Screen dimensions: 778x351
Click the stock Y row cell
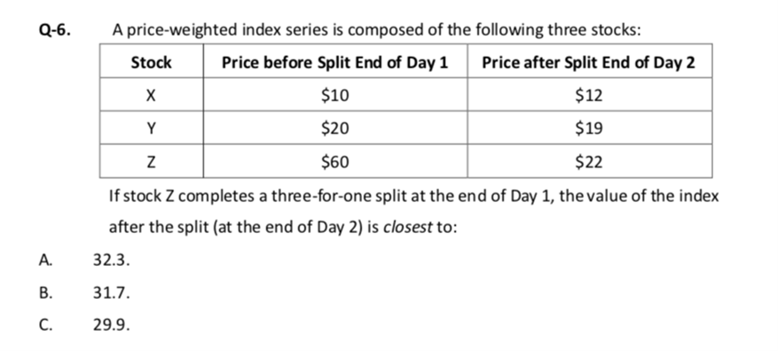point(152,128)
